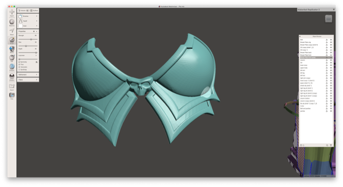Click the lock icon on the panties row
Screen dimensions: 343x187
click(327, 111)
